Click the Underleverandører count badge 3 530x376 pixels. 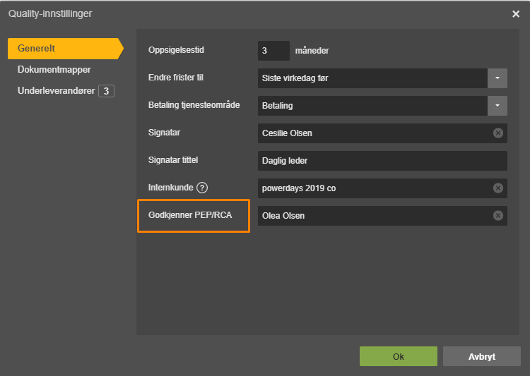click(106, 91)
